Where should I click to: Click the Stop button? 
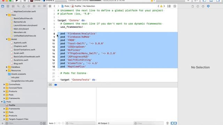point(25,1)
